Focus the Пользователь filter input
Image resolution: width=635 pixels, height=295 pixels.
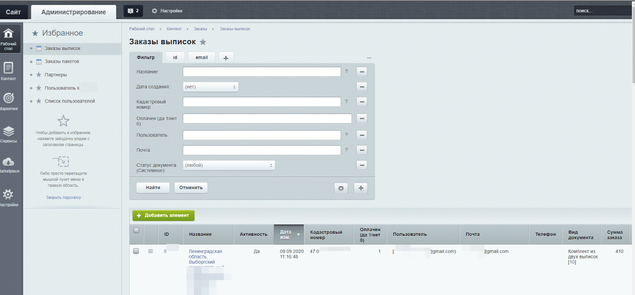click(262, 135)
